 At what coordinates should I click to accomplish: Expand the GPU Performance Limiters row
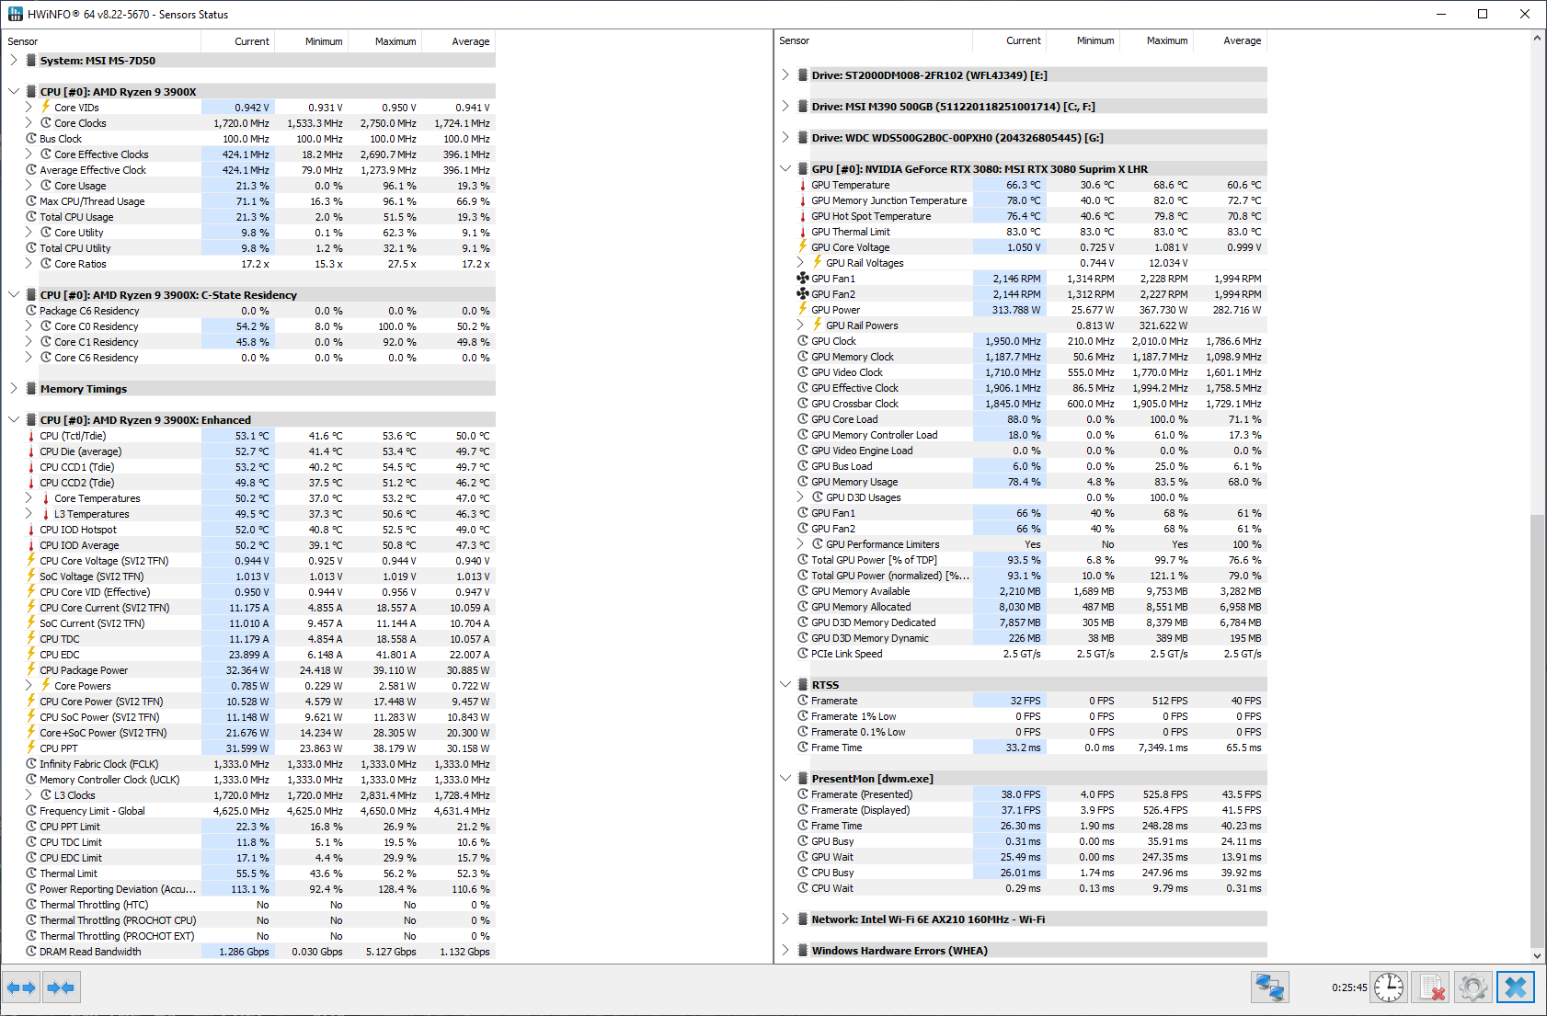800,544
